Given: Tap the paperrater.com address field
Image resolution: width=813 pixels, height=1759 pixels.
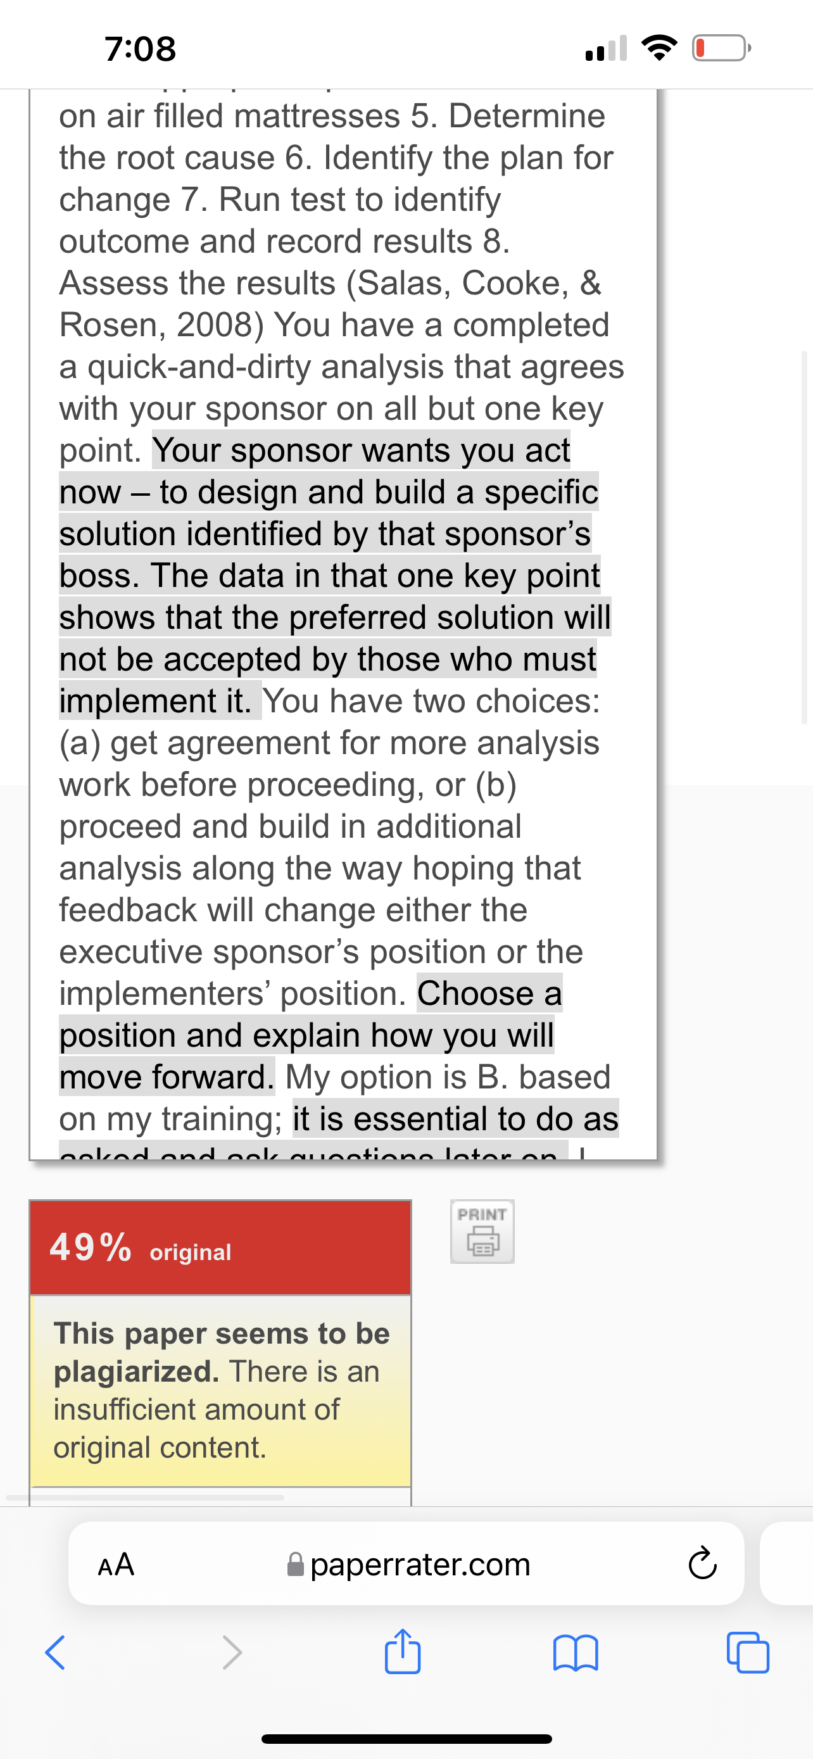Looking at the screenshot, I should [x=406, y=1563].
